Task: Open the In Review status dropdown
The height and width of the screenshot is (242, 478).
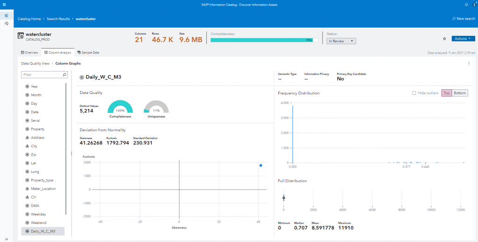Action: (341, 41)
